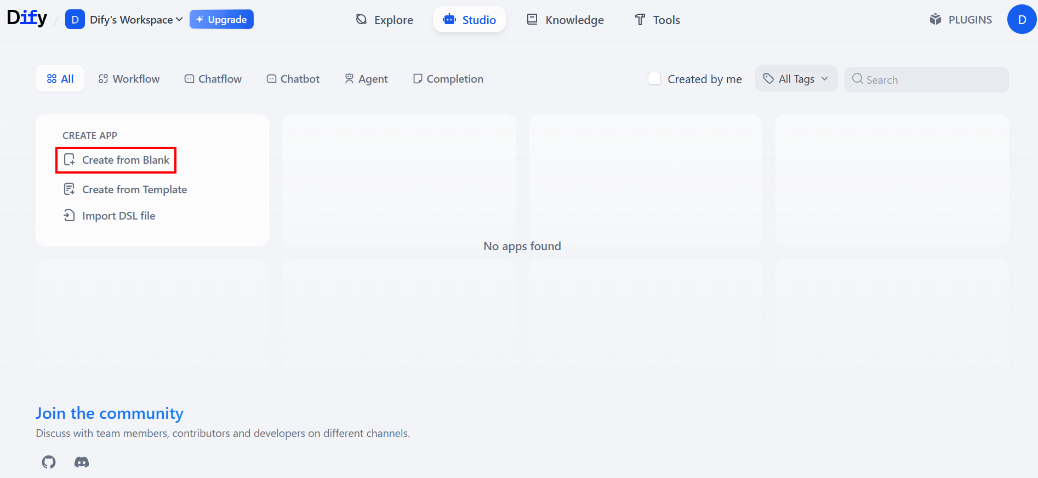Open the Explore tab
The image size is (1038, 478).
(x=384, y=20)
